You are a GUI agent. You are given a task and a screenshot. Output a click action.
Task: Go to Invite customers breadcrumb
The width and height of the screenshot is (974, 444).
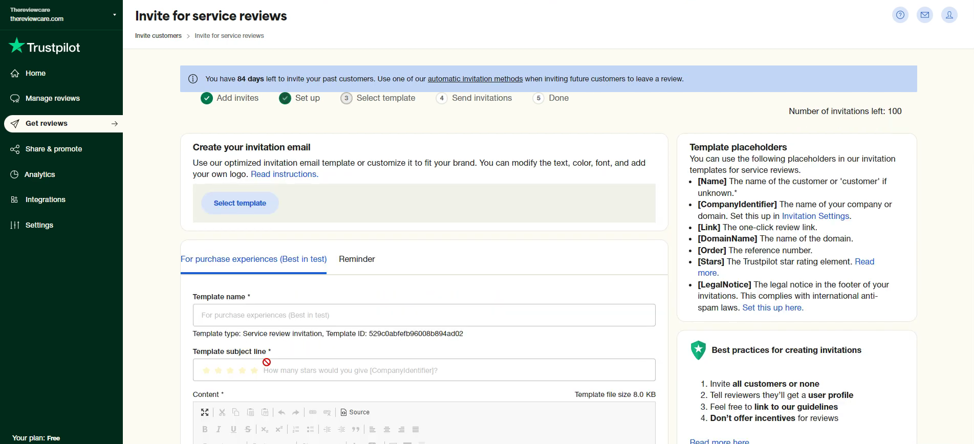(158, 36)
